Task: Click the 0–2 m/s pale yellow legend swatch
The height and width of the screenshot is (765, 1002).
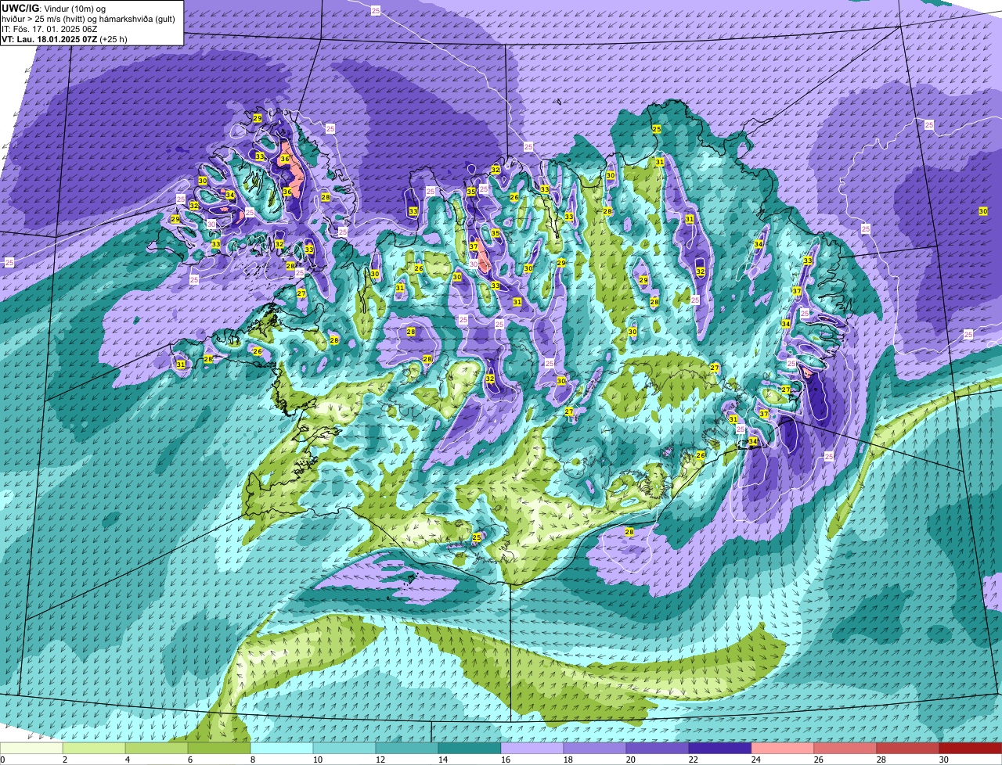Action: tap(31, 748)
